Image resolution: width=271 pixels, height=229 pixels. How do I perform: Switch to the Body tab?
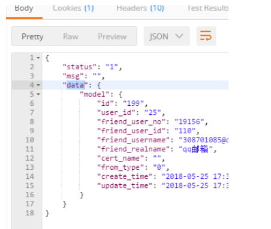click(24, 8)
